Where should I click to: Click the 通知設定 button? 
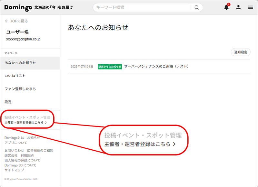click(x=241, y=52)
